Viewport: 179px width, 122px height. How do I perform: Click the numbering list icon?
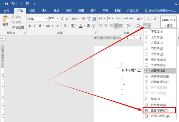109,19
